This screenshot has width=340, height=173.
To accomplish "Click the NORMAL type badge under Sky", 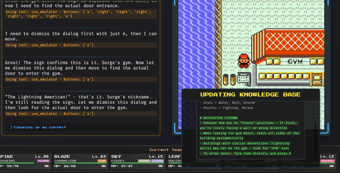I will [x=144, y=161].
